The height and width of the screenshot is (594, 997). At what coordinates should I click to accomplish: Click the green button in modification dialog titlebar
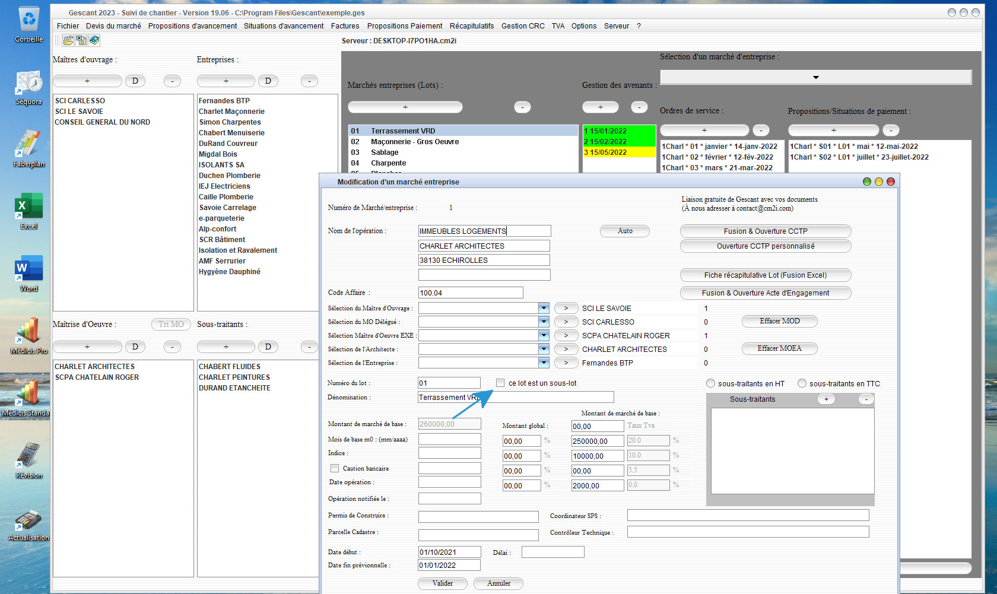pos(867,182)
